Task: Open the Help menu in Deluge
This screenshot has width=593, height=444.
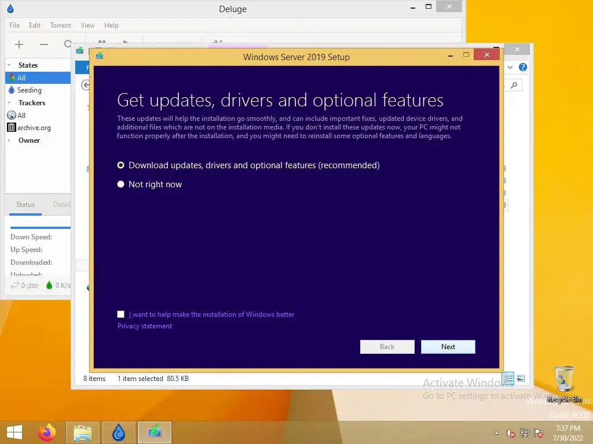Action: (x=111, y=25)
